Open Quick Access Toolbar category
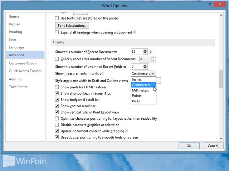 [25, 71]
